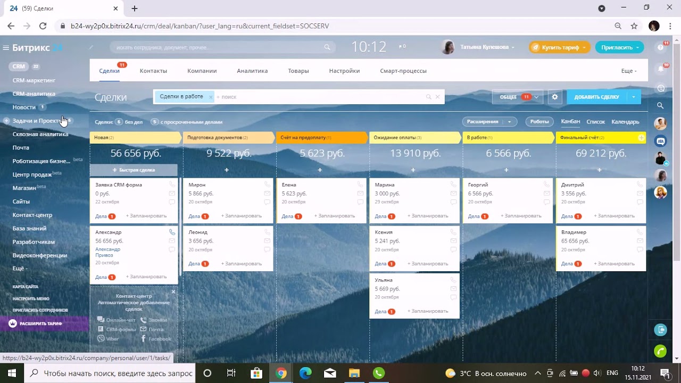Open the help question mark icon
The width and height of the screenshot is (681, 383).
tap(660, 47)
